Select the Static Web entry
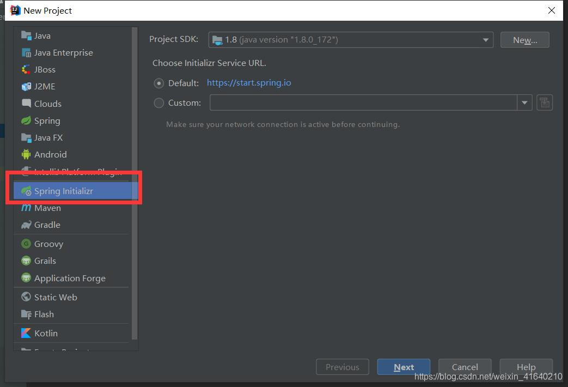The image size is (568, 387). point(72,297)
